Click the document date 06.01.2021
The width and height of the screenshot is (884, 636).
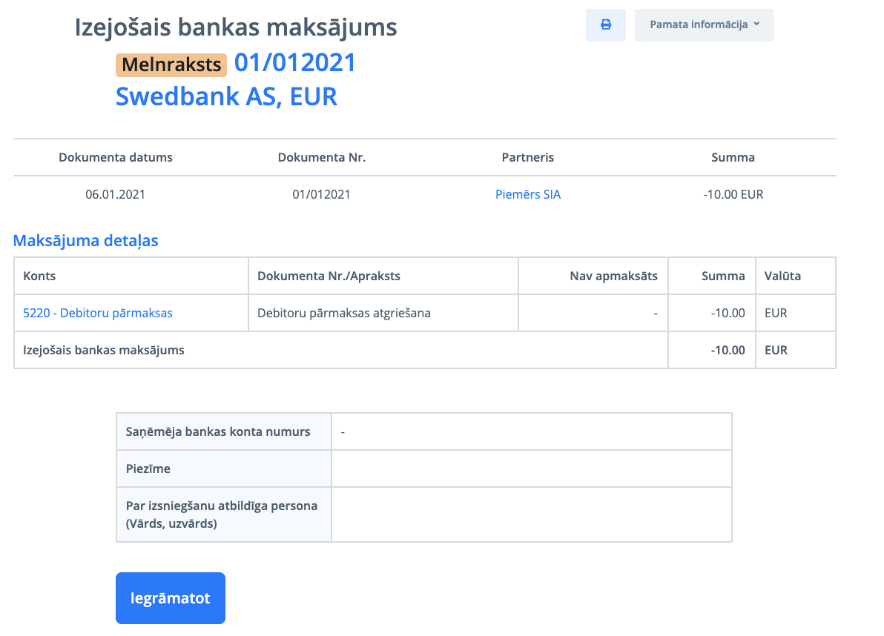pos(116,195)
